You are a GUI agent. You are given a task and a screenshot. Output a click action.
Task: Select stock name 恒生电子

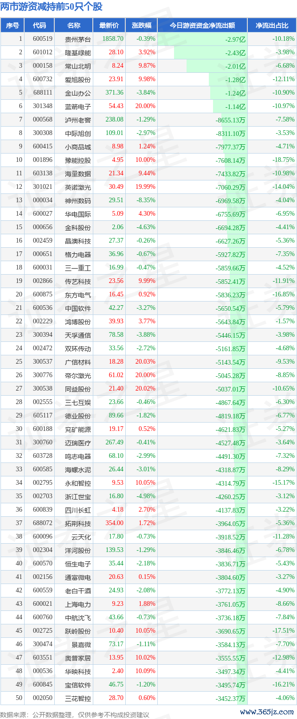78,564
